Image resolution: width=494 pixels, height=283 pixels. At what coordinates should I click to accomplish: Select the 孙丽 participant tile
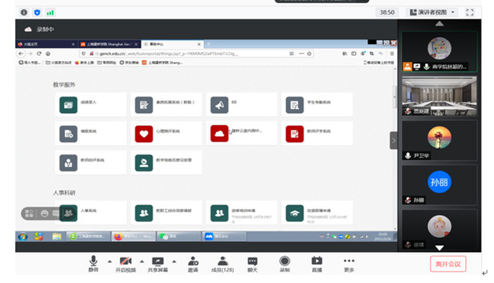coord(439,185)
